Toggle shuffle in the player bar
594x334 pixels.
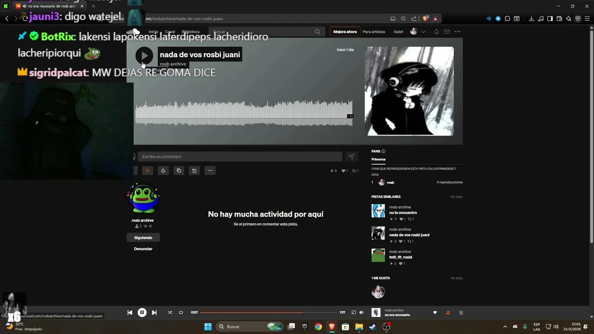(x=170, y=313)
